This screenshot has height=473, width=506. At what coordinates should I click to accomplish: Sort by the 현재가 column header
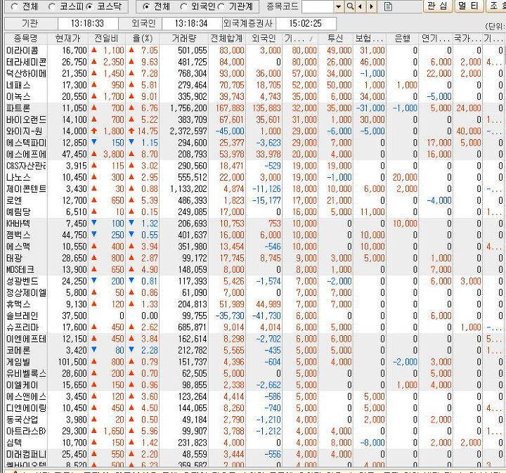tap(67, 39)
